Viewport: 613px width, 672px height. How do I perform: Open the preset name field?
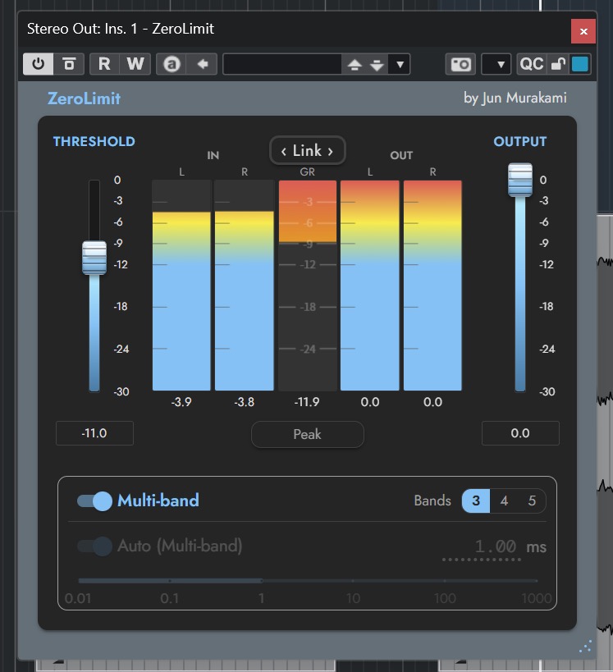pos(282,64)
